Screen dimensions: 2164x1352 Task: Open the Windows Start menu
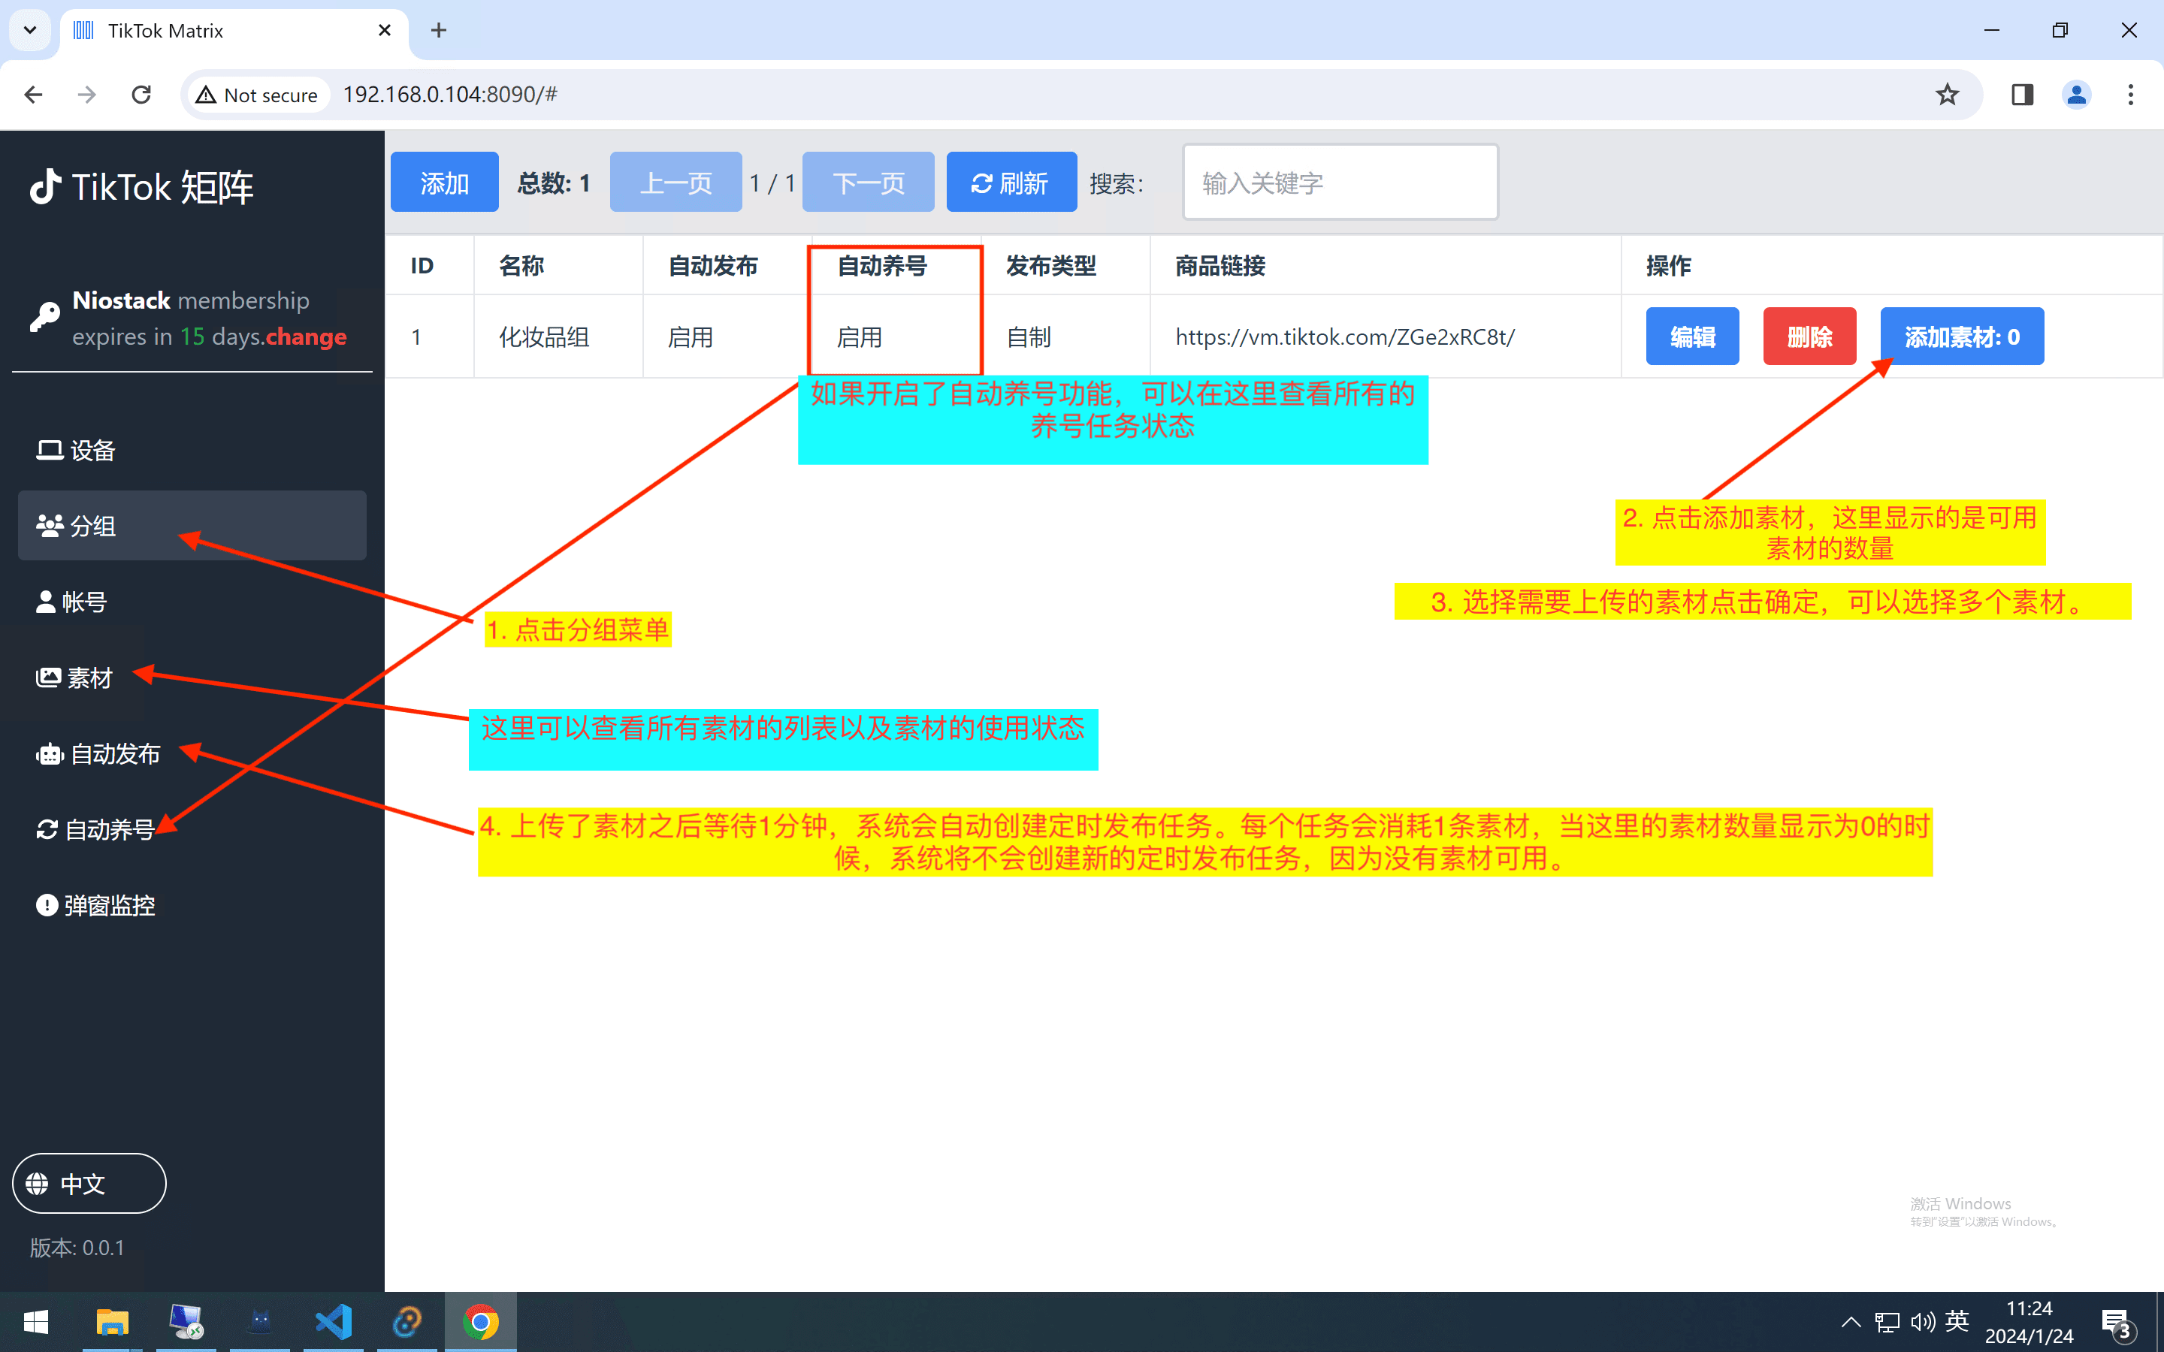pyautogui.click(x=36, y=1322)
